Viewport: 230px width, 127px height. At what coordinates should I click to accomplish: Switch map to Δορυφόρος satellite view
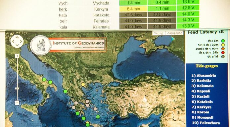pos(174,33)
